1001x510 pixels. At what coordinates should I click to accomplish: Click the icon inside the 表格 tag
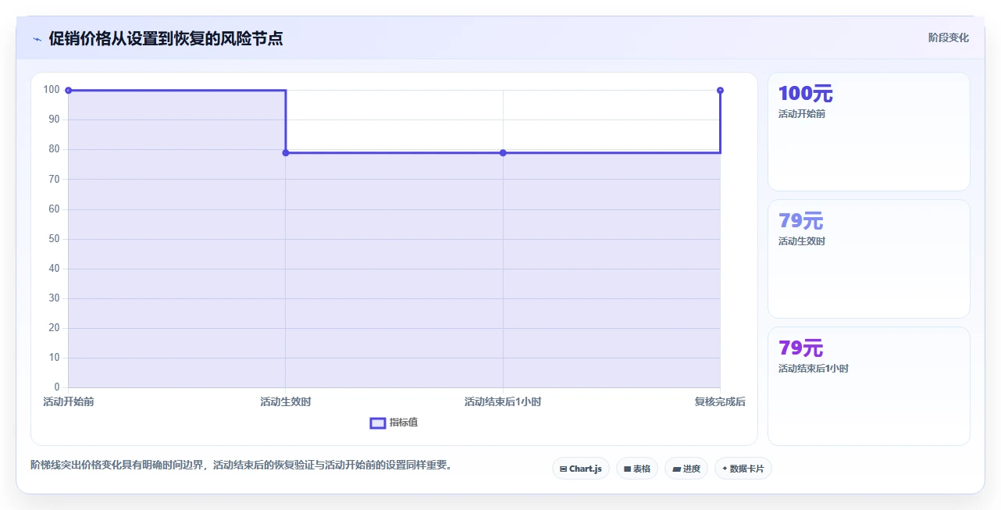pyautogui.click(x=627, y=469)
